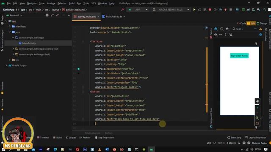Click the red Debug app bug icon
The height and width of the screenshot is (152, 271).
click(x=210, y=10)
